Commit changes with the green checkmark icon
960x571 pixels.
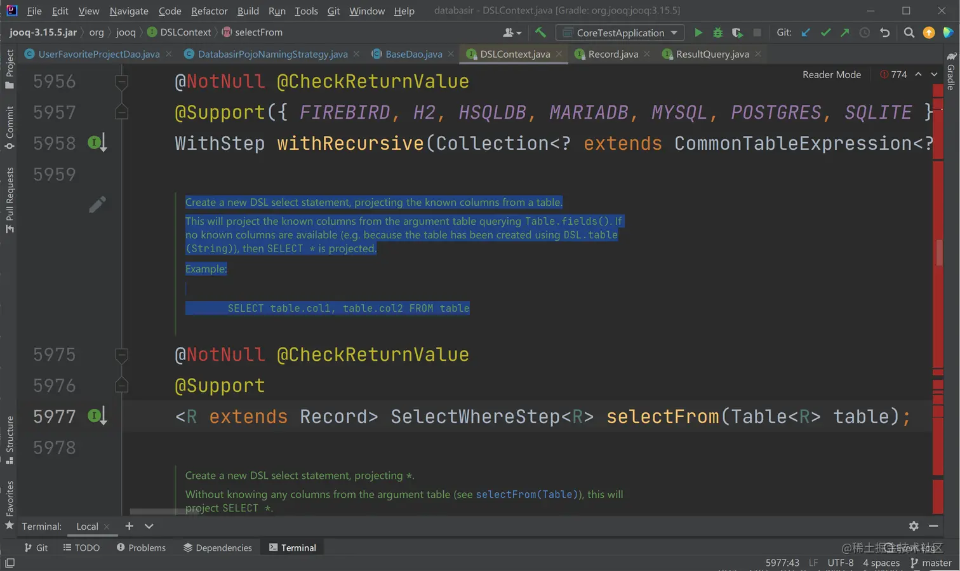pos(825,32)
